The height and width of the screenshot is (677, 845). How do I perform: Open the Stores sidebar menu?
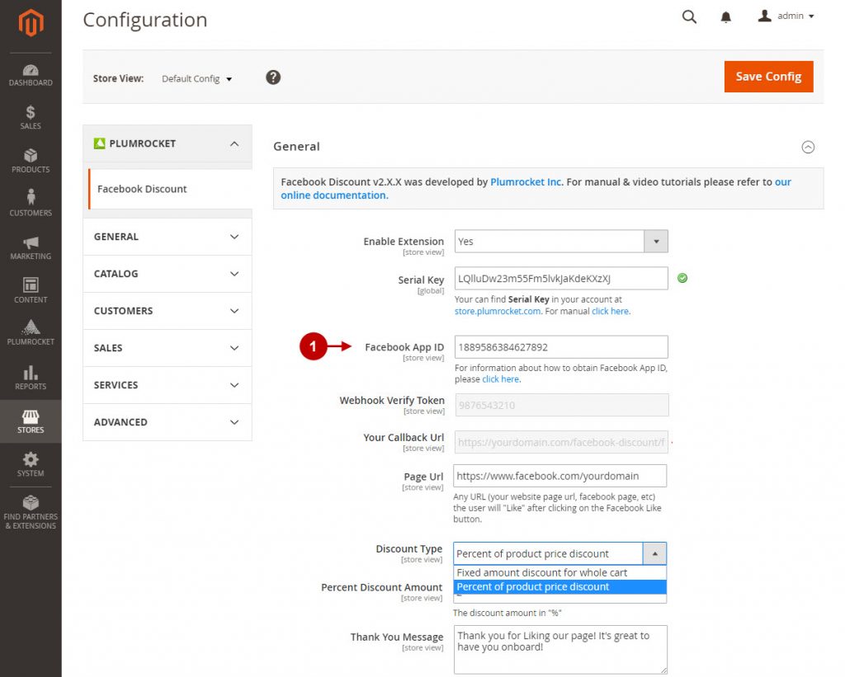31,421
